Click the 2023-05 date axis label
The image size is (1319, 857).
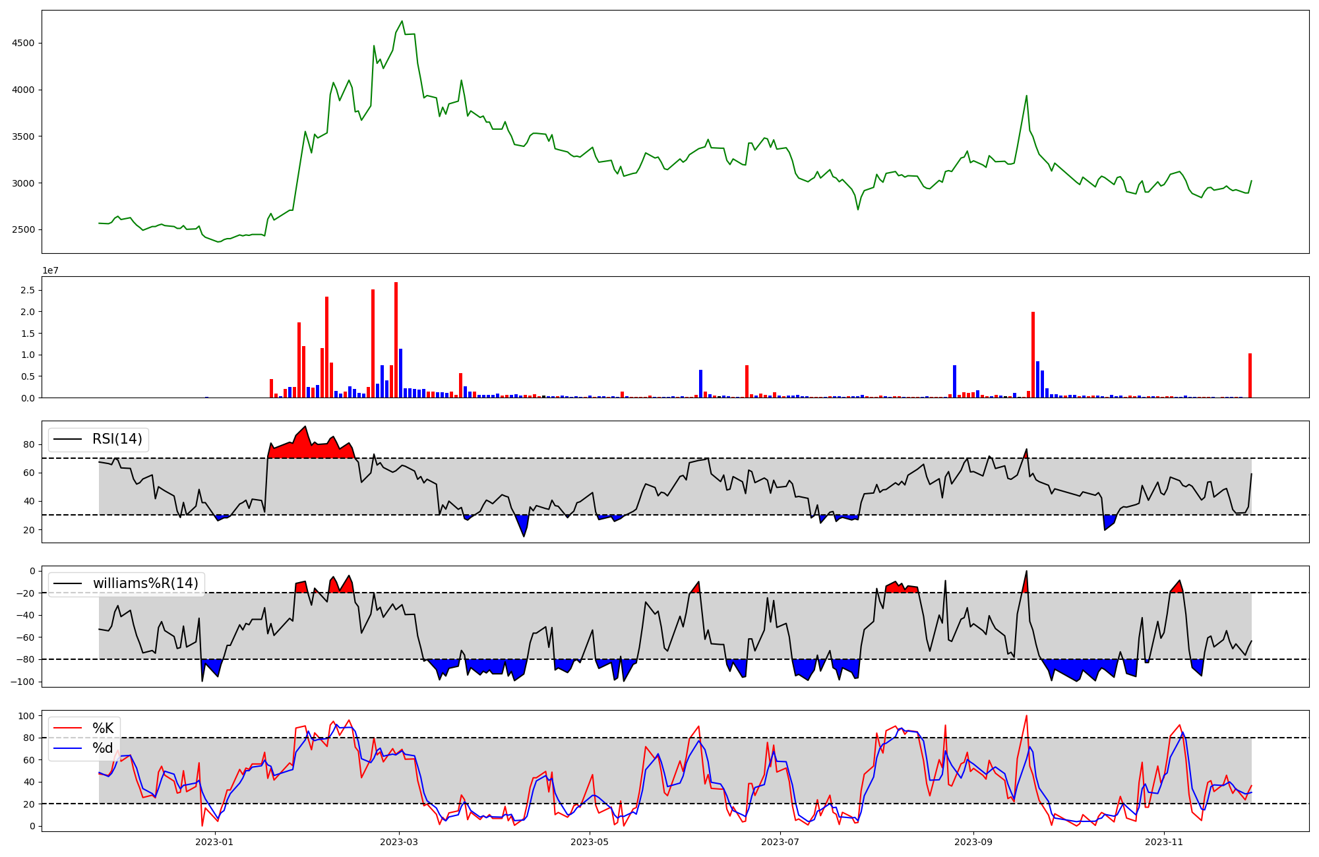590,842
